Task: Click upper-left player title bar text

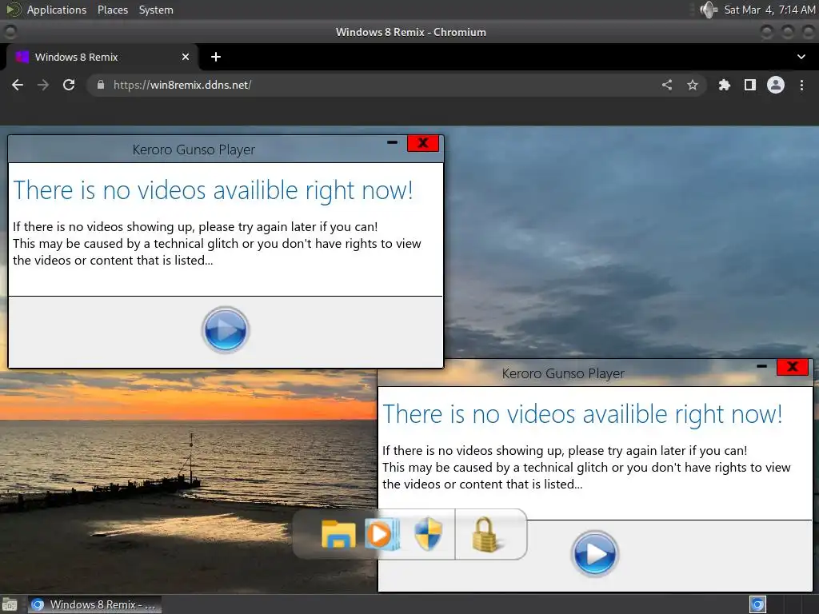Action: click(194, 150)
